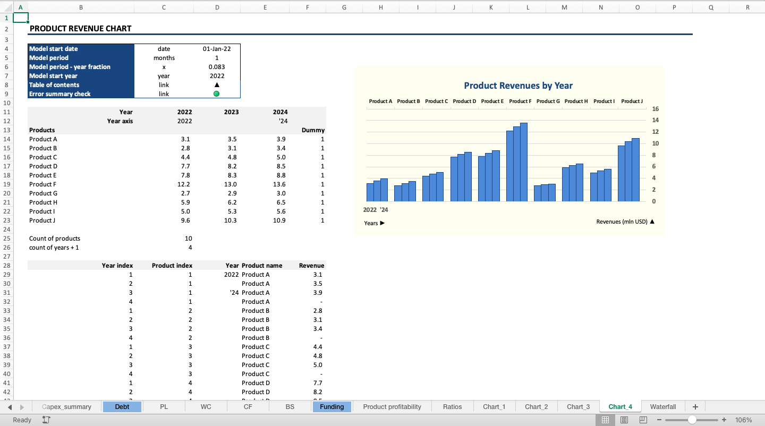The image size is (765, 426).
Task: Select the Dummy column header cell
Action: (308, 130)
